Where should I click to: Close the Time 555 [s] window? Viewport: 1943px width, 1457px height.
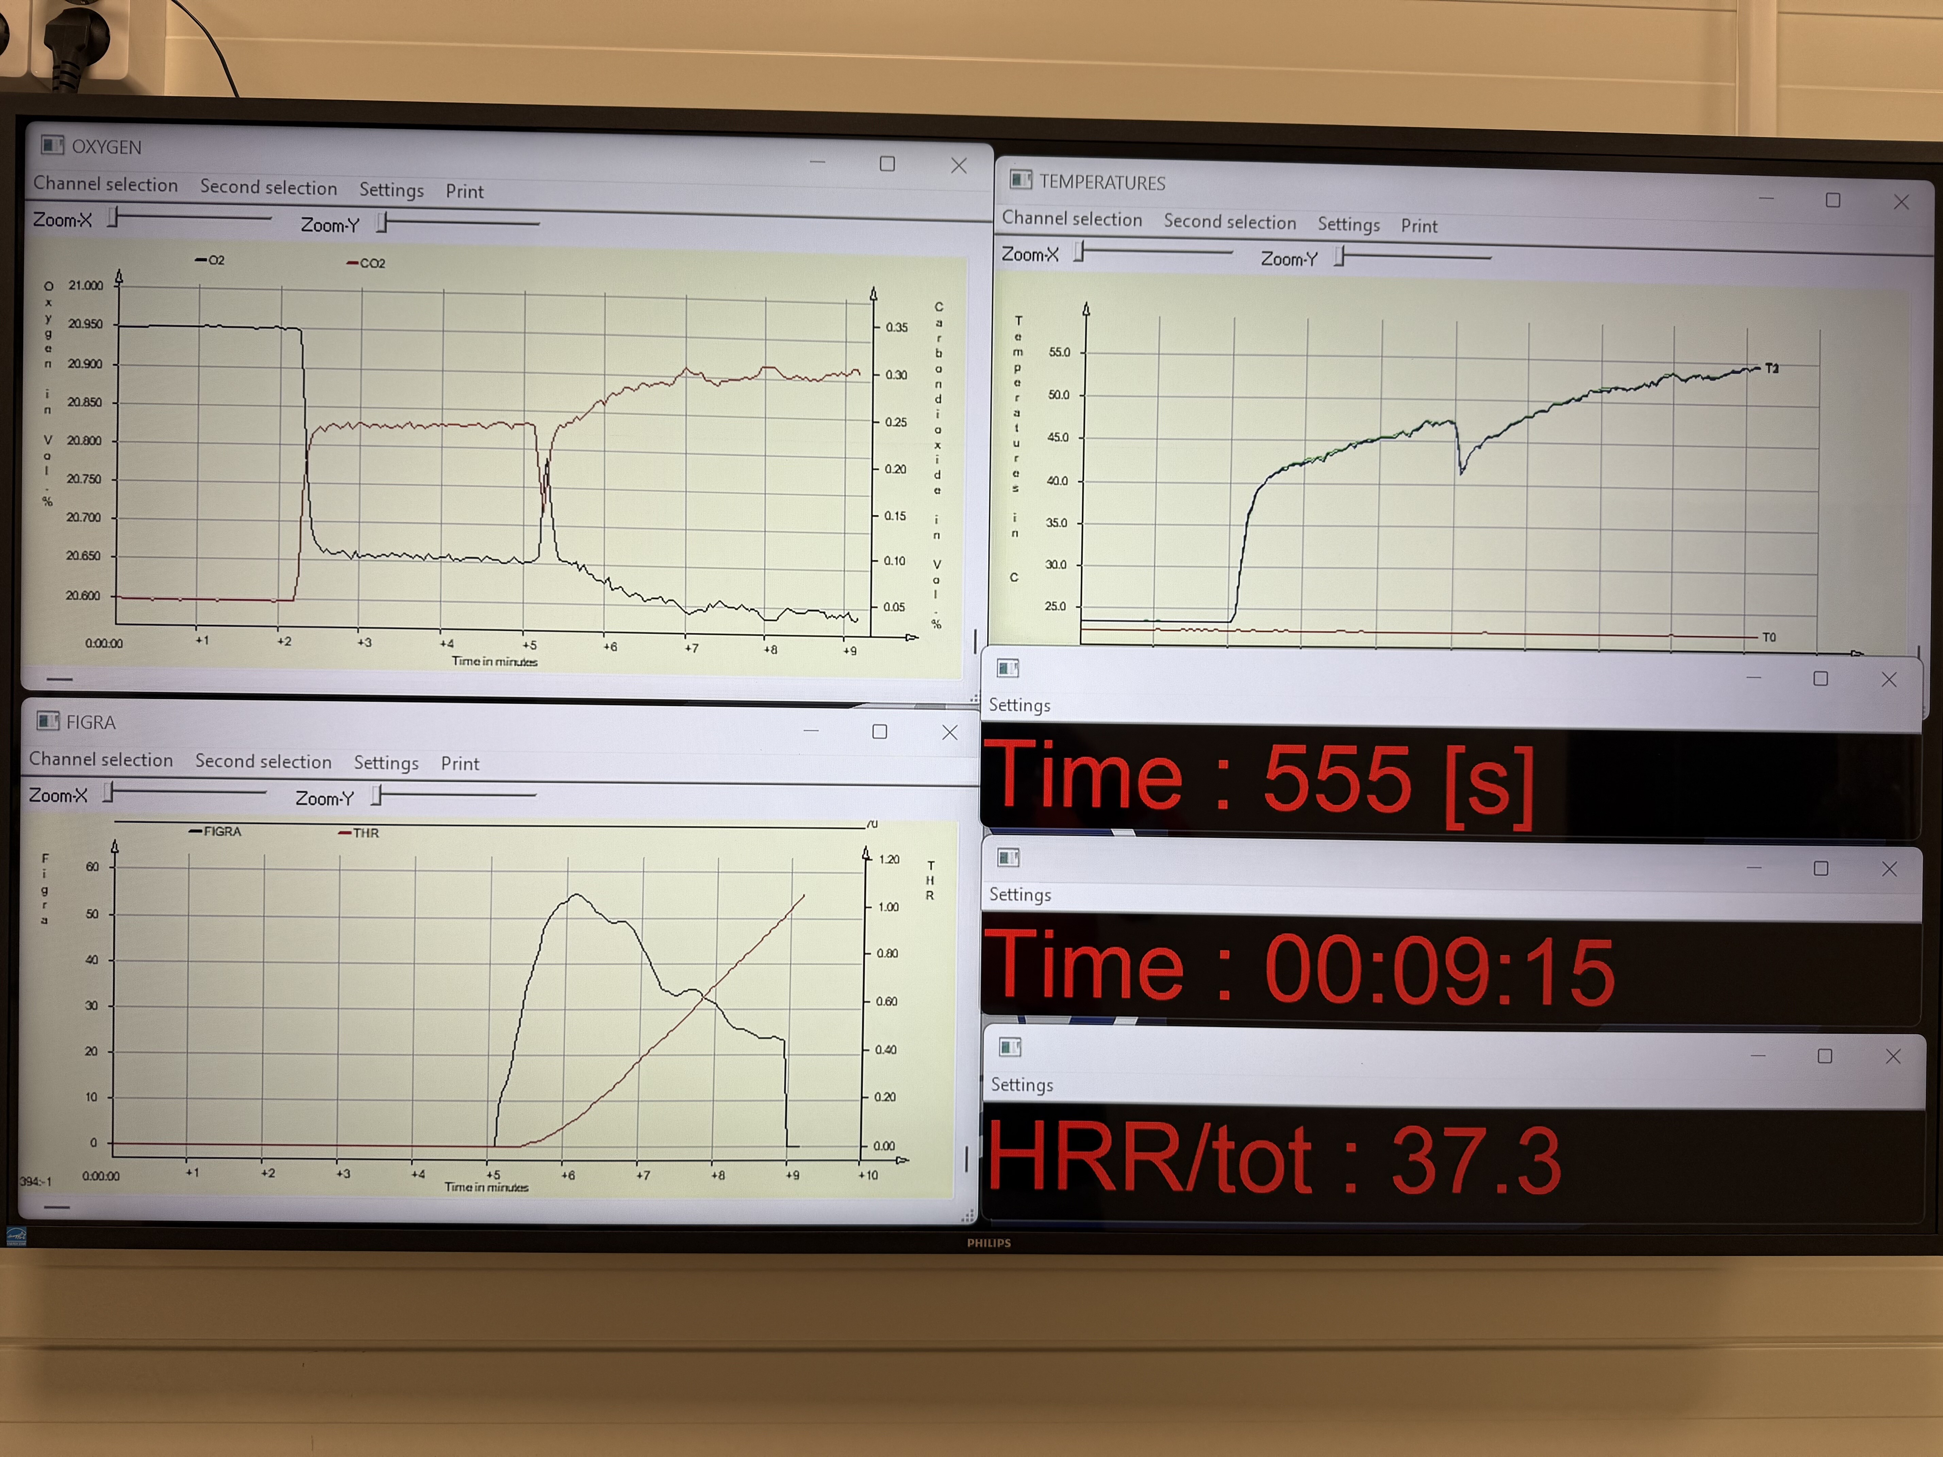1889,680
